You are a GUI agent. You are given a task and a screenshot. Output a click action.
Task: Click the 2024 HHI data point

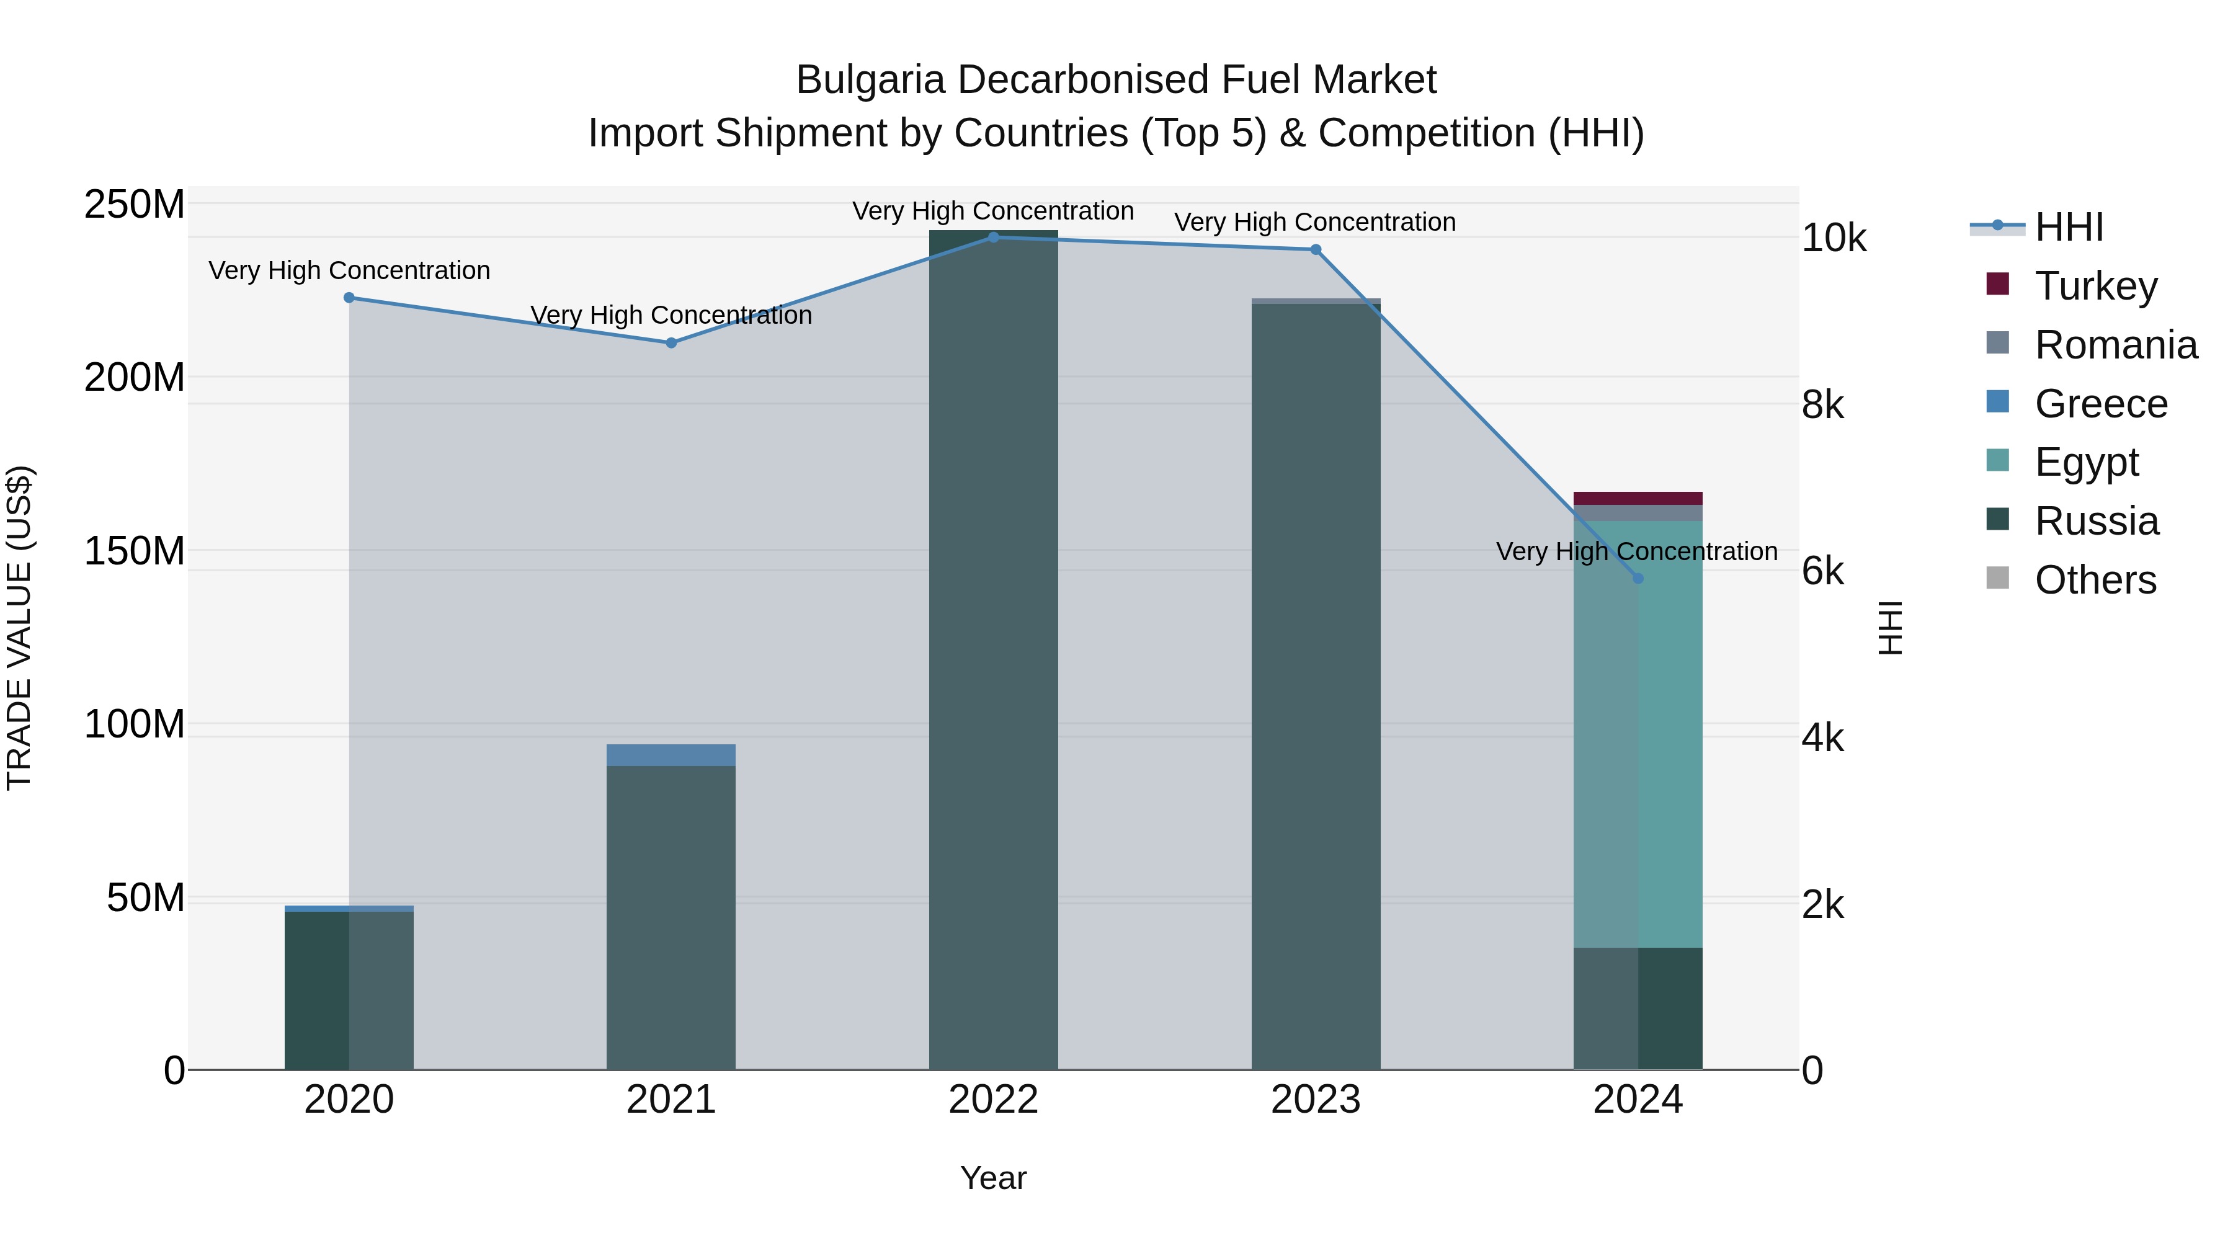point(1638,578)
